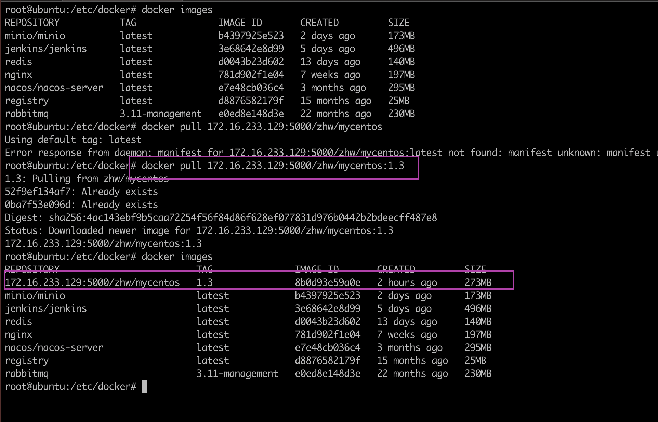Click the second 'docker images' command
The image size is (658, 422).
pos(177,257)
